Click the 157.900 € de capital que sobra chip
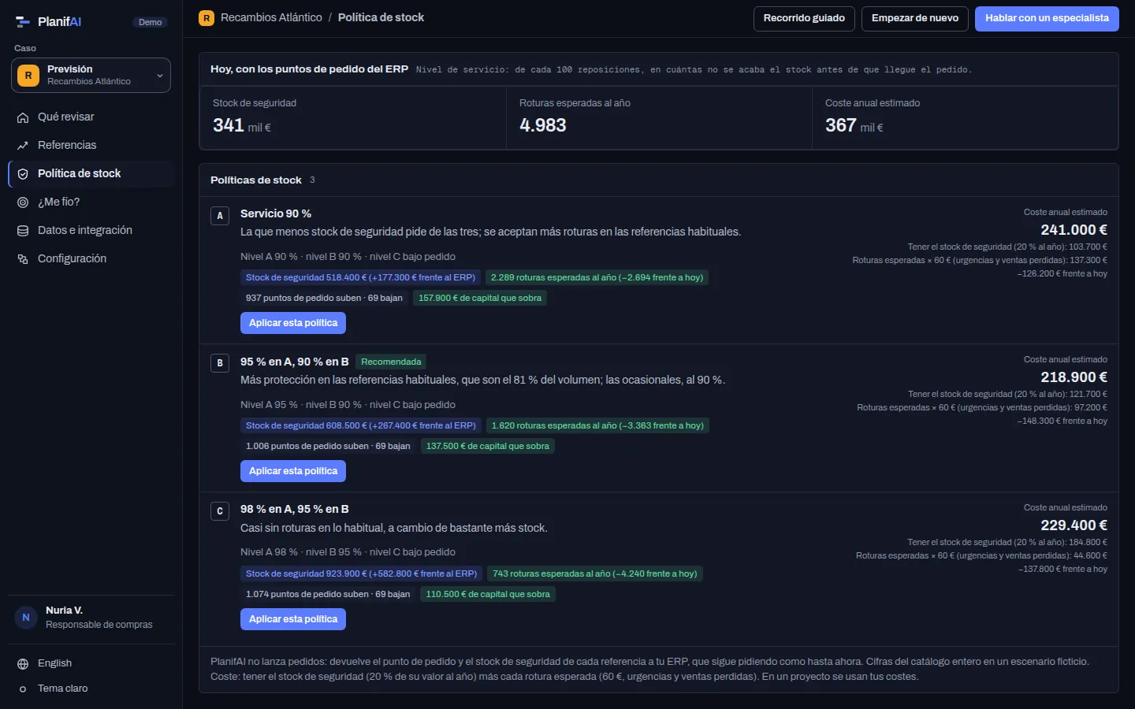This screenshot has width=1135, height=709. [x=480, y=298]
